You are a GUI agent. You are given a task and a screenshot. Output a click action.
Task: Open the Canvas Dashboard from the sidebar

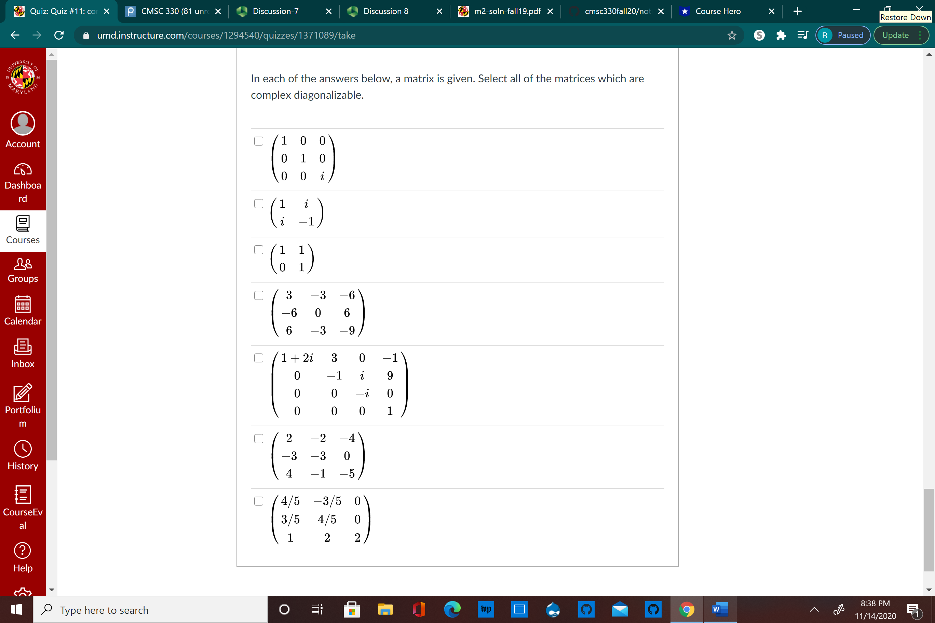[x=23, y=182]
